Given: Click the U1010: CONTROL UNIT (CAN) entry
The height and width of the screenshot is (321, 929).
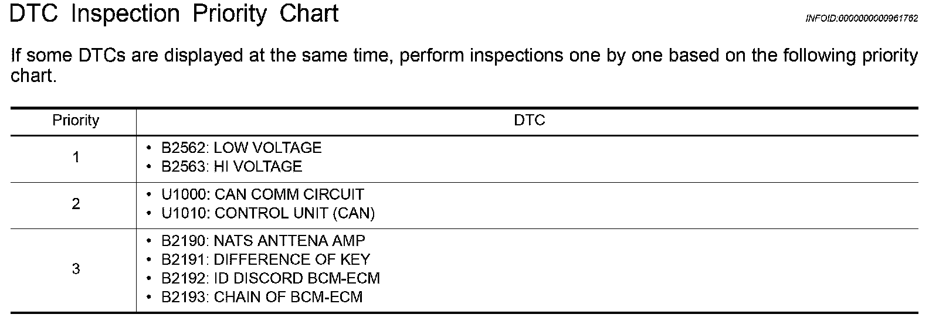Looking at the screenshot, I should click(268, 213).
